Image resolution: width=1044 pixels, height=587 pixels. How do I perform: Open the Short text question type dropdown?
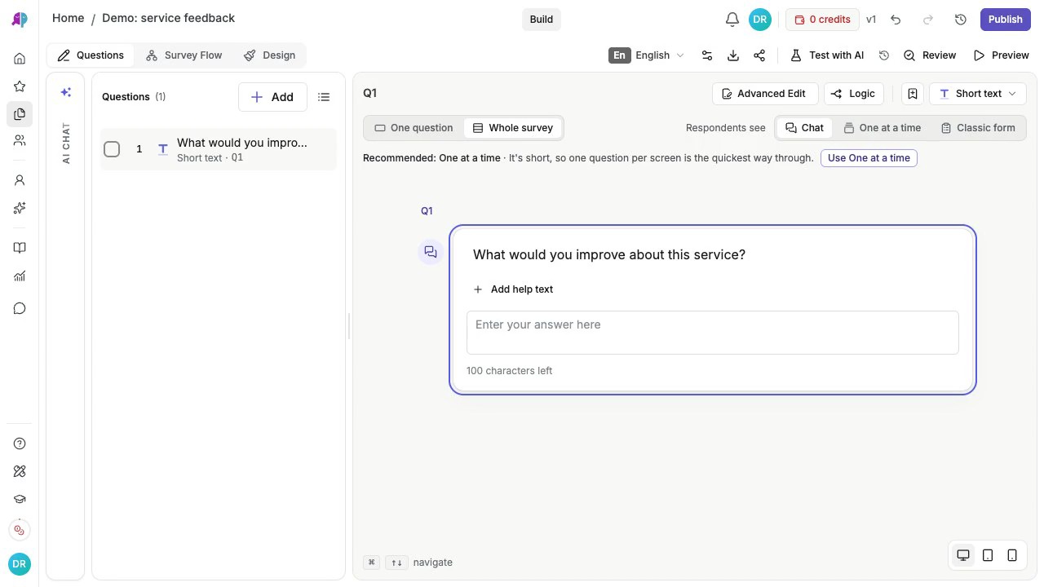[x=978, y=94]
